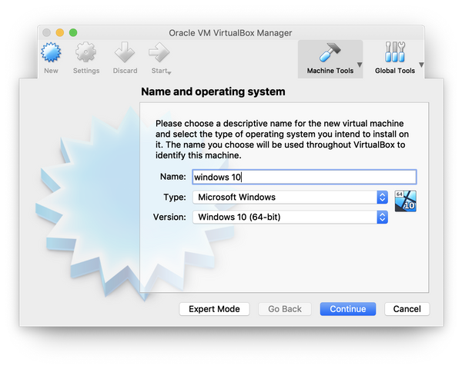Select the Machine Tools hammer icon
The width and height of the screenshot is (462, 369).
pos(330,54)
